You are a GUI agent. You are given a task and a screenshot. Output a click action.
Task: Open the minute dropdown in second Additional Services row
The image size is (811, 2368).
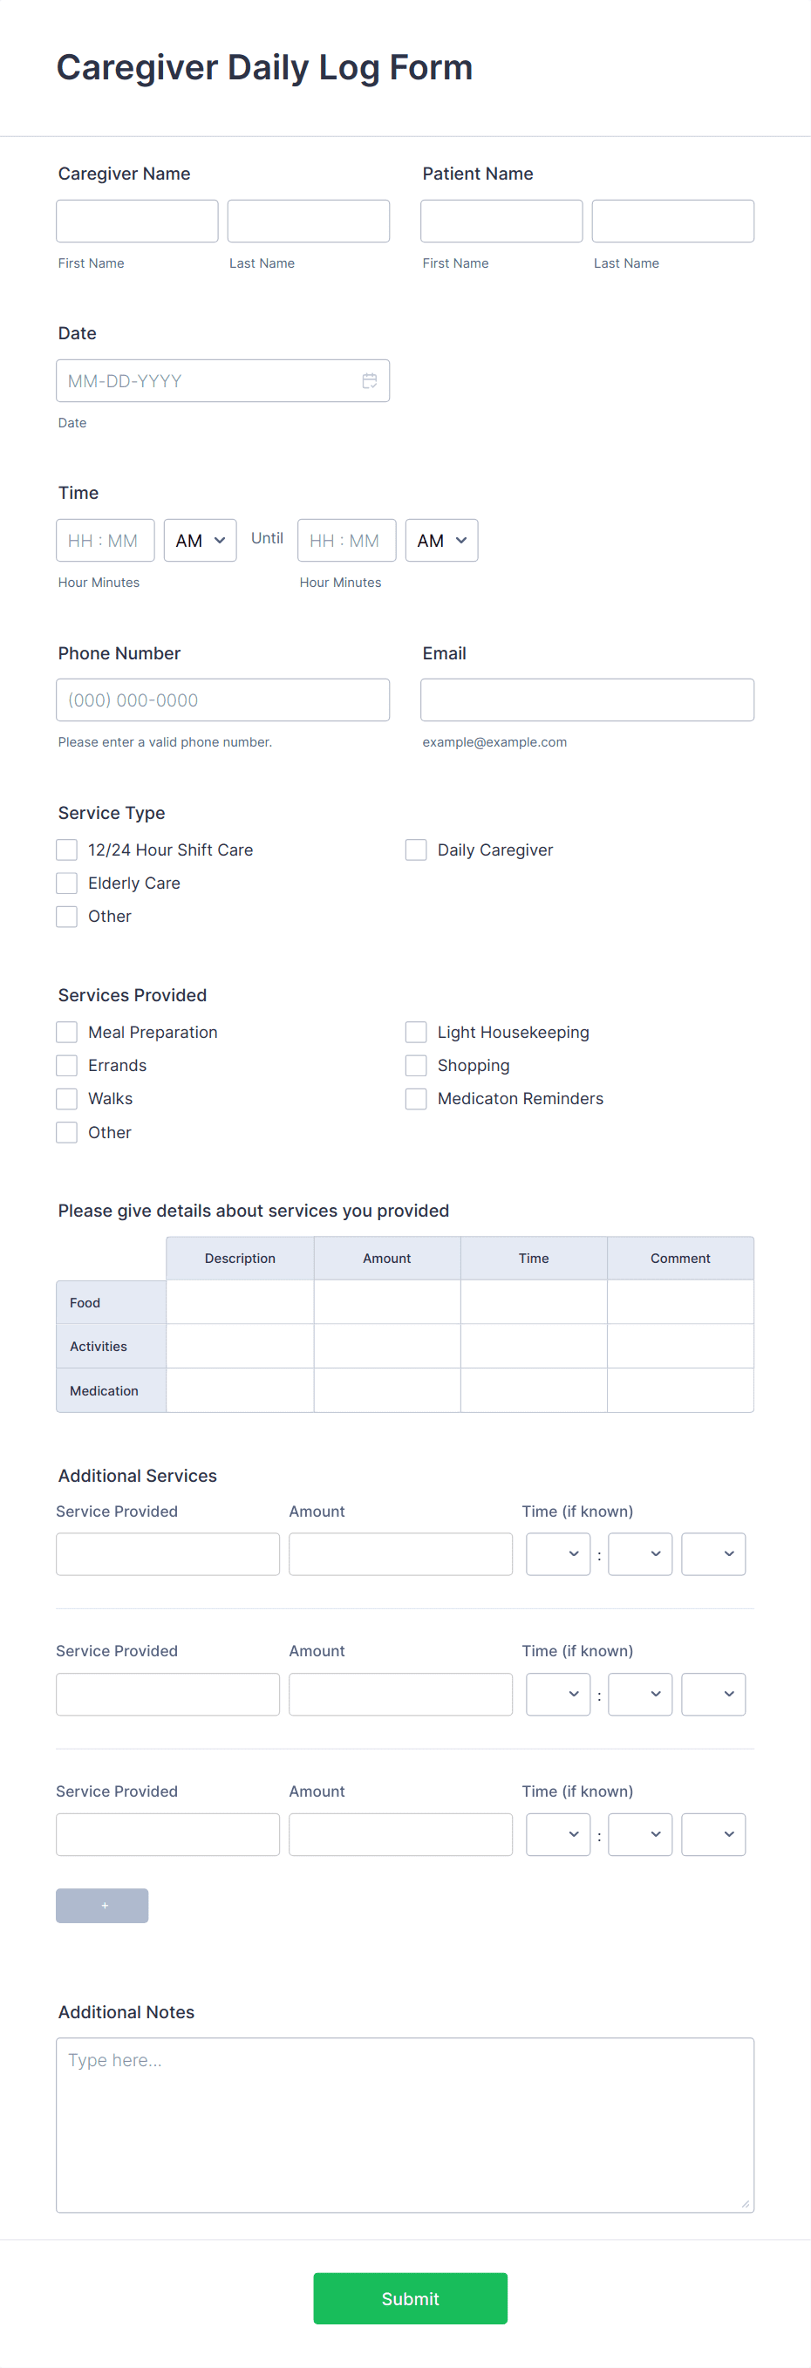coord(639,1693)
